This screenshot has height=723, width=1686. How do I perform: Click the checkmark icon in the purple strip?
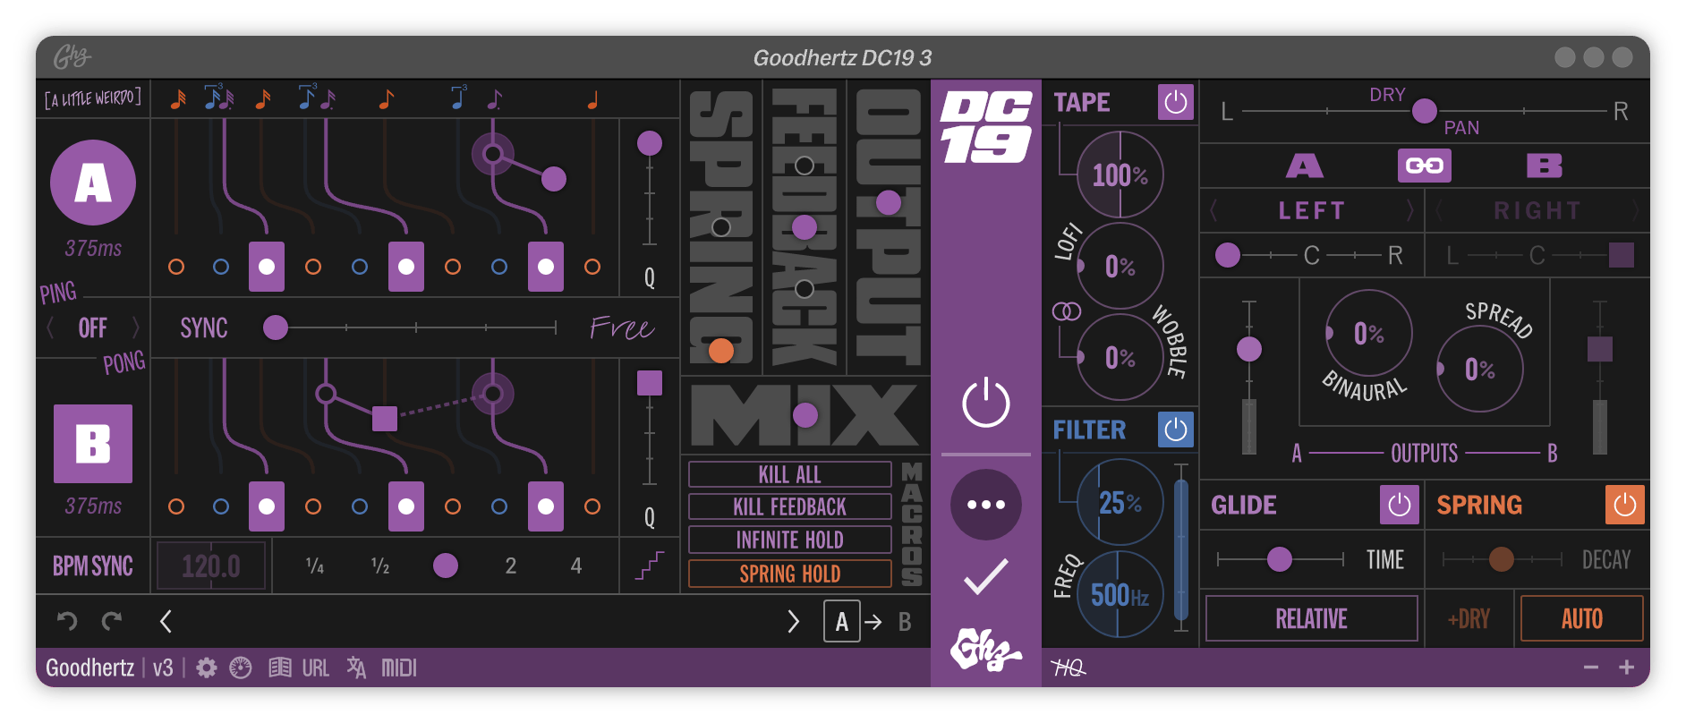[985, 576]
